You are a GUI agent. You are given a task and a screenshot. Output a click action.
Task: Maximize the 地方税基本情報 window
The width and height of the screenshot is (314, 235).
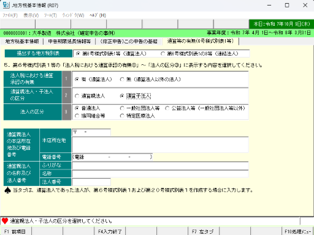point(287,6)
